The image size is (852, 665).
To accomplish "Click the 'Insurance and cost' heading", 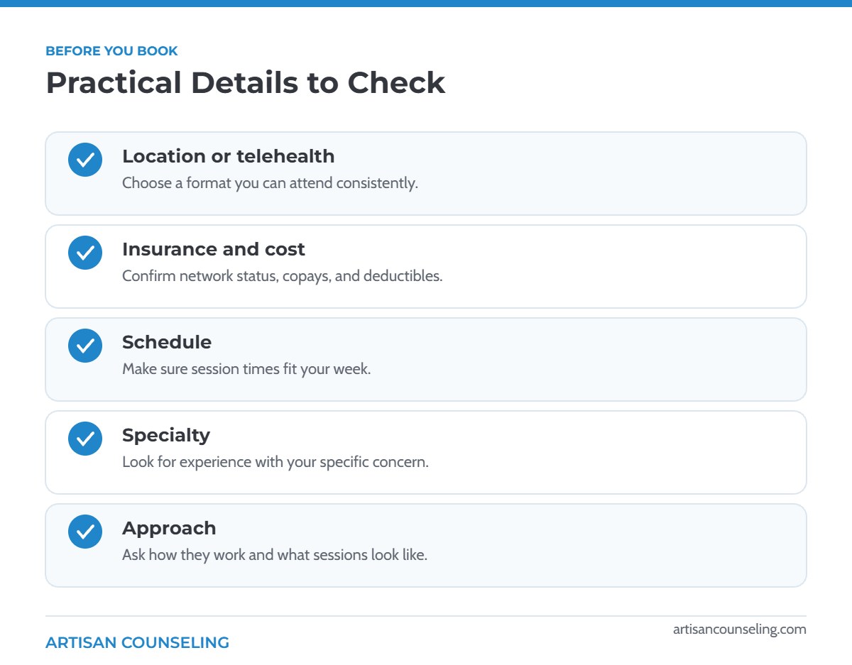I will click(x=213, y=249).
